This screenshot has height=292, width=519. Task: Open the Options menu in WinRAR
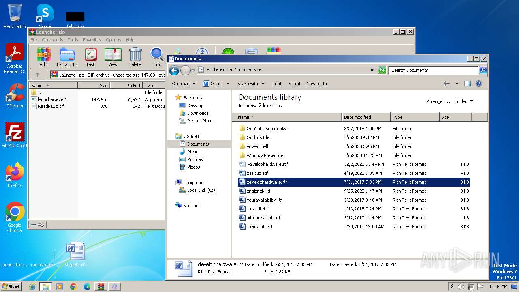[114, 40]
